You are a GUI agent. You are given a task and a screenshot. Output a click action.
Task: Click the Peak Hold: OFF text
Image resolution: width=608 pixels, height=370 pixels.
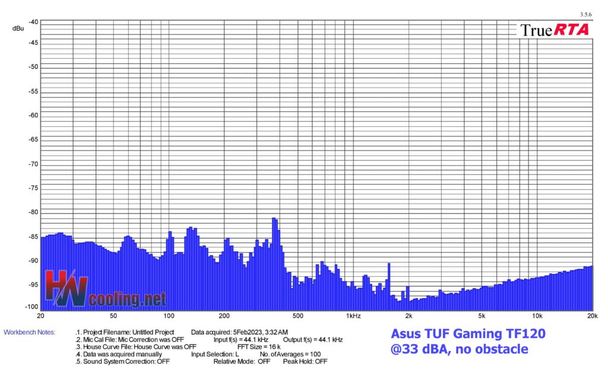[x=305, y=361]
